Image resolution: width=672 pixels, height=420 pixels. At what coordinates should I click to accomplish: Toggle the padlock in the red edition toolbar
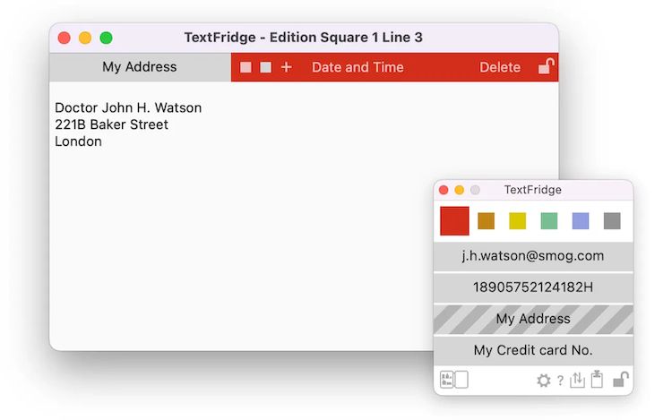click(546, 66)
